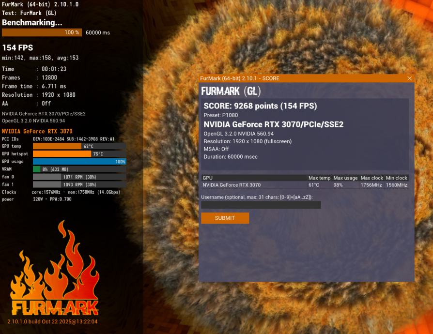Click the 60000 ms label beside progress bar
The image size is (433, 334).
click(x=98, y=32)
